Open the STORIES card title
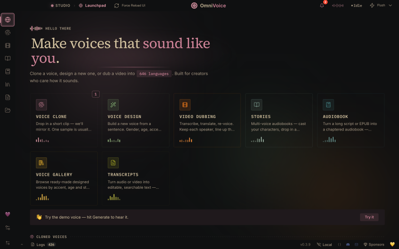This screenshot has width=399, height=249. 261,117
